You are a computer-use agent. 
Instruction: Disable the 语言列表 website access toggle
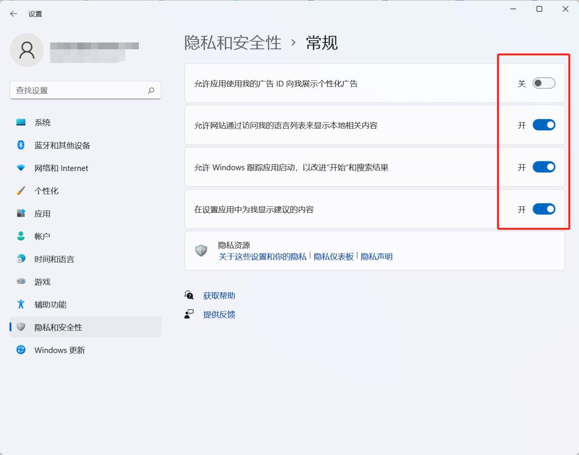click(544, 124)
